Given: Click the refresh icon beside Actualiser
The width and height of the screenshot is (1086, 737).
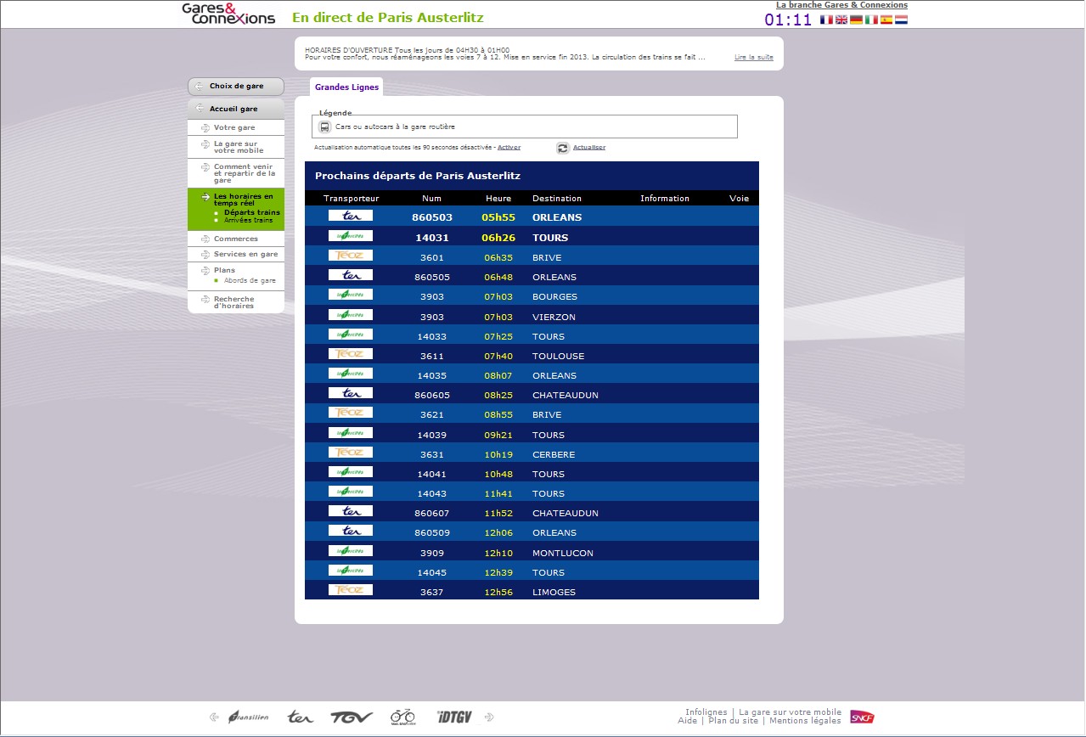Looking at the screenshot, I should tap(562, 148).
